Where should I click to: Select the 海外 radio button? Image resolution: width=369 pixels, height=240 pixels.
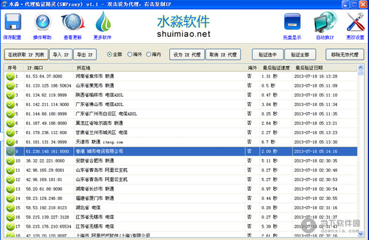point(130,54)
